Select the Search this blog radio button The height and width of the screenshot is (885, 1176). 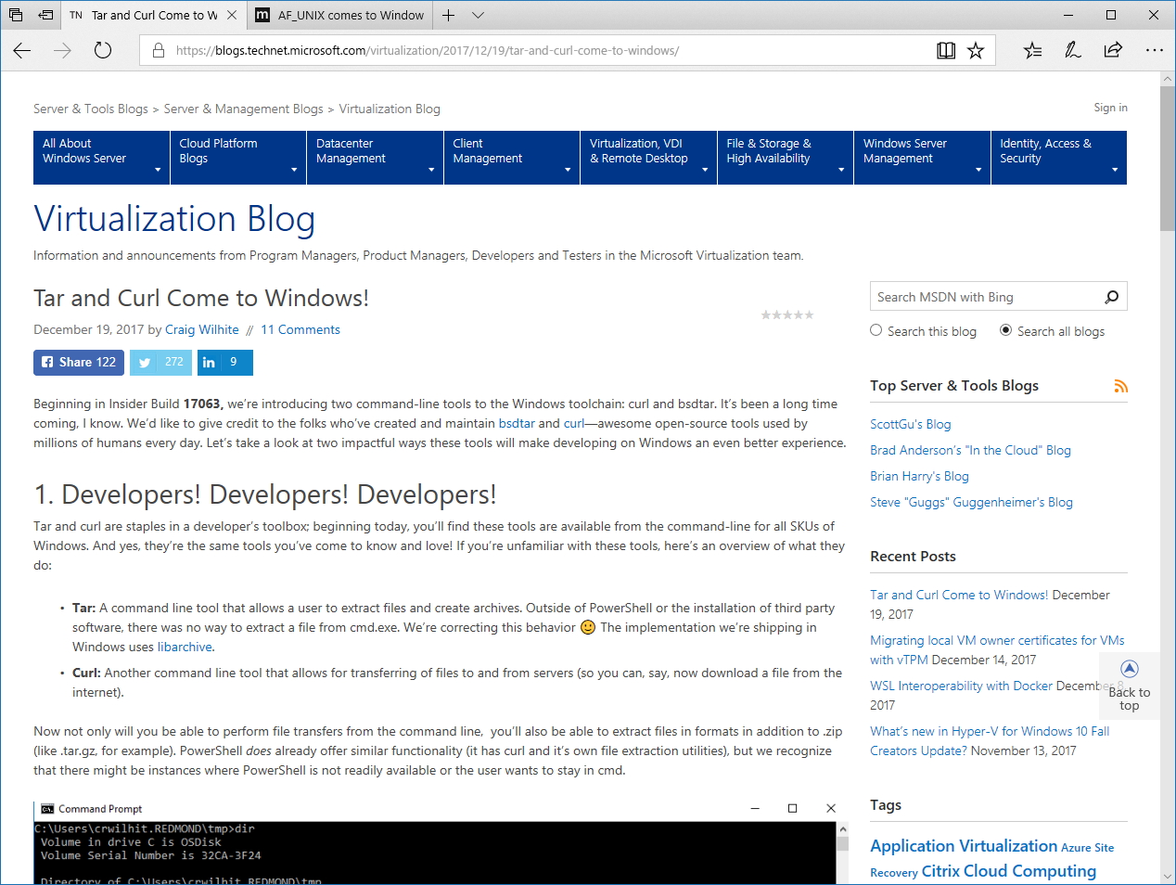876,330
